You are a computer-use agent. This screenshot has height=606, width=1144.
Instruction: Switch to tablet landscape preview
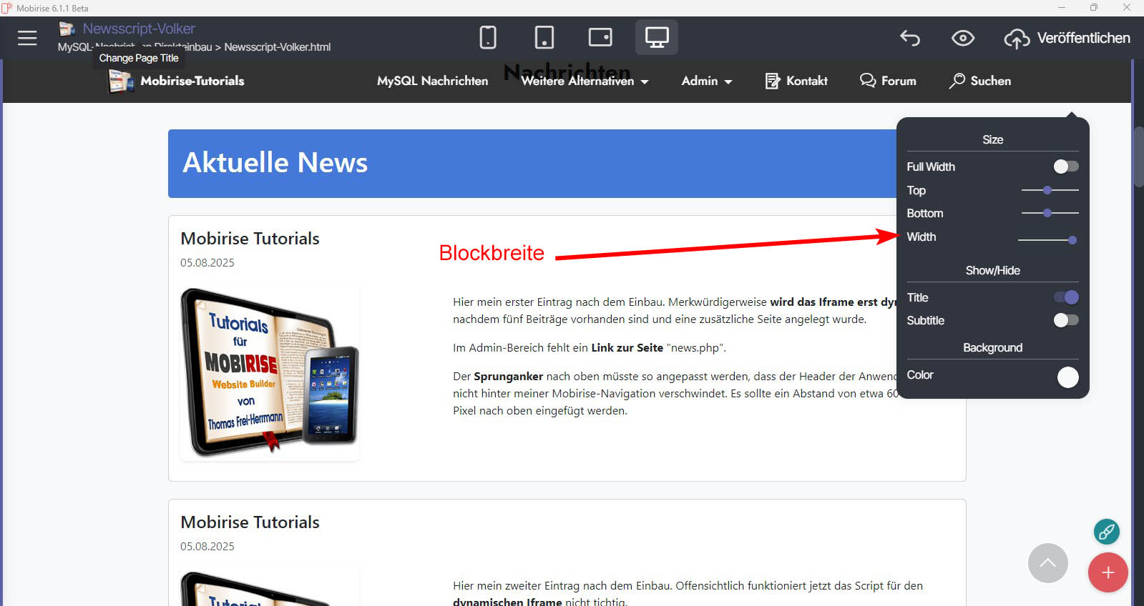point(600,37)
